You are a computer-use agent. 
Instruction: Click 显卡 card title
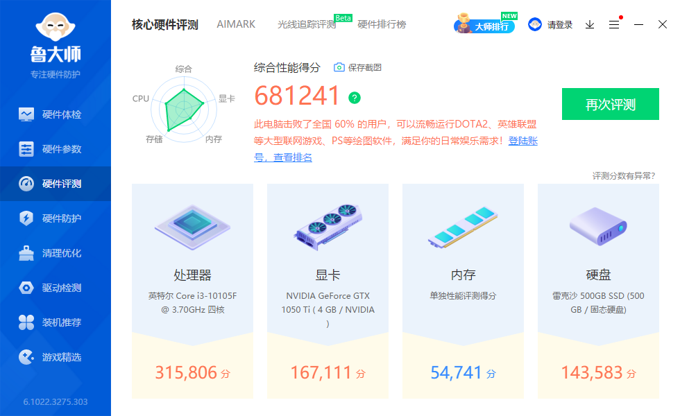(328, 275)
